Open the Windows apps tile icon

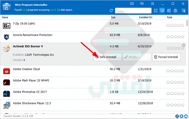tap(169, 11)
